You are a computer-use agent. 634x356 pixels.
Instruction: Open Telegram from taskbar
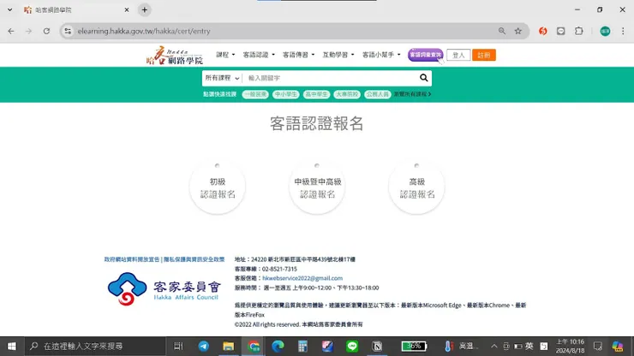(203, 347)
